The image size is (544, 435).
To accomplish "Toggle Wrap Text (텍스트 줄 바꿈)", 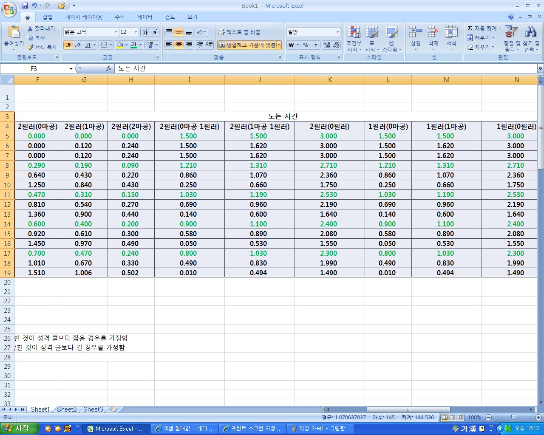I will [239, 32].
